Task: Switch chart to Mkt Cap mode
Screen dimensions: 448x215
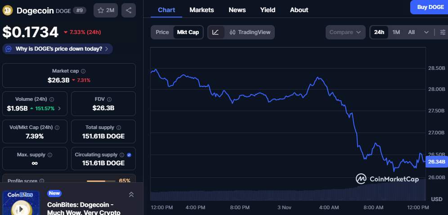Action: [188, 32]
